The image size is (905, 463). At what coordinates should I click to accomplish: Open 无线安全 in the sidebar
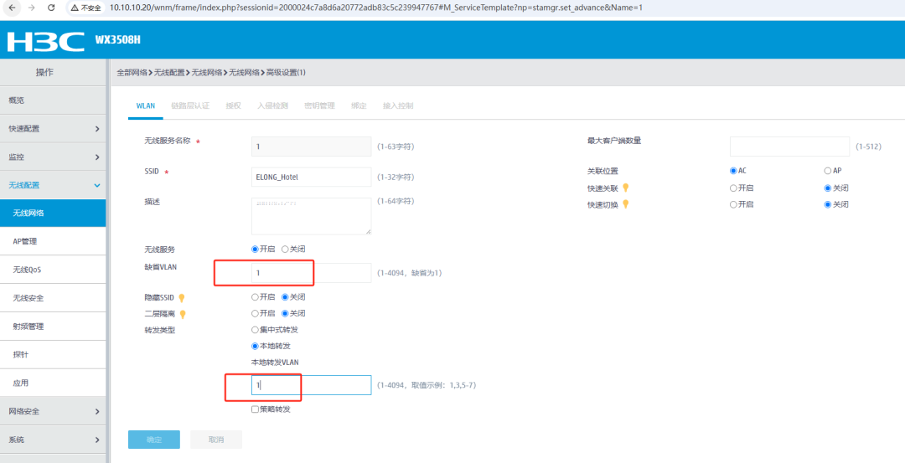(x=53, y=297)
